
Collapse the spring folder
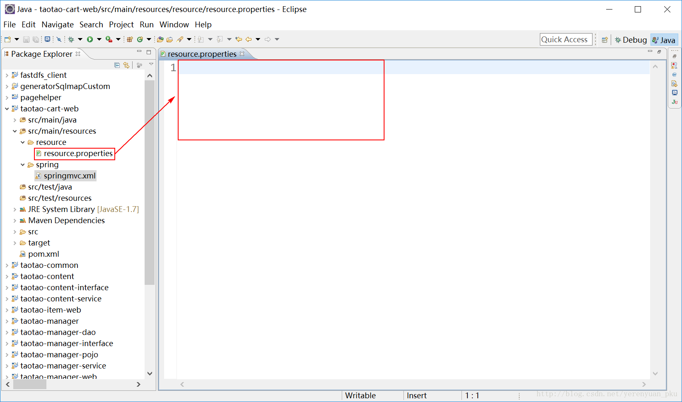22,165
